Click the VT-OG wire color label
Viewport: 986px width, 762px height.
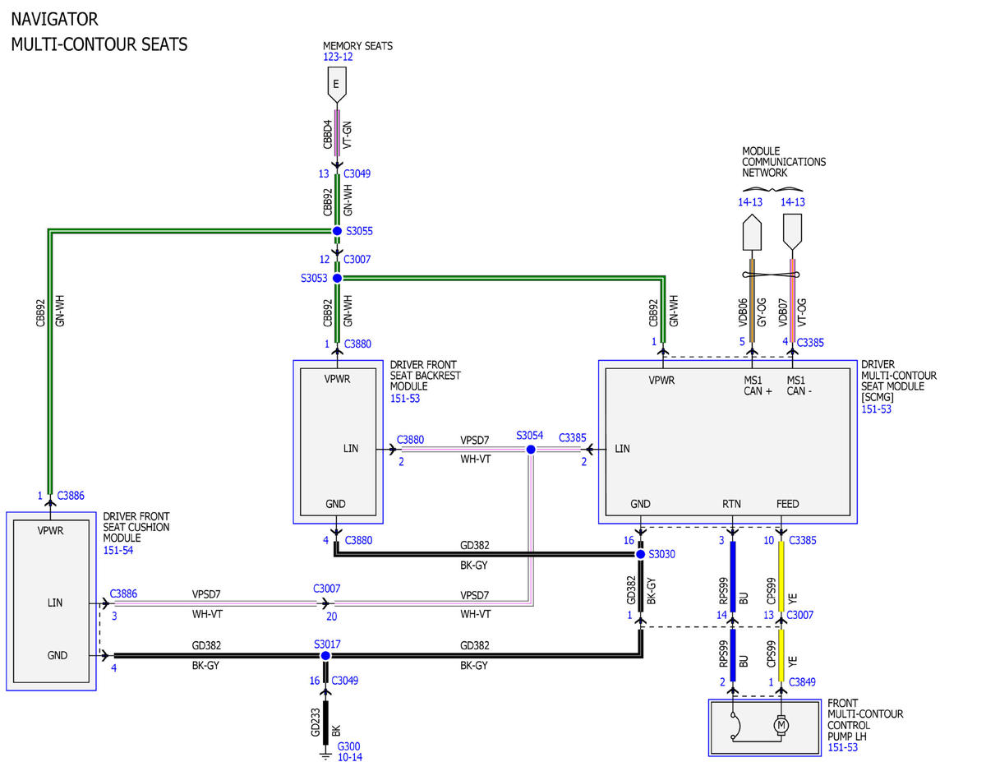803,312
